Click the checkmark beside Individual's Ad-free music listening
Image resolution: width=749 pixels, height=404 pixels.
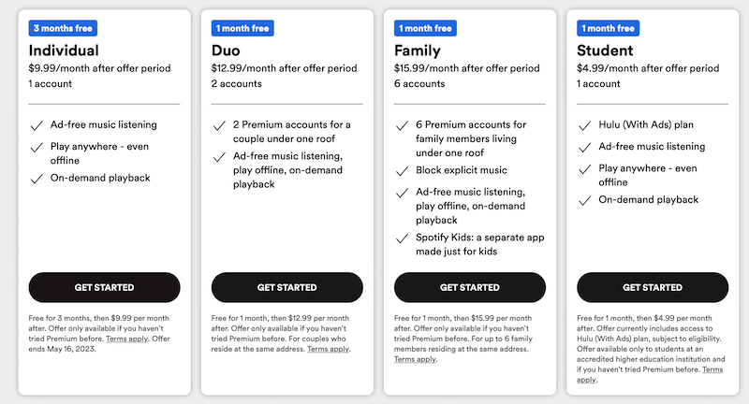37,124
